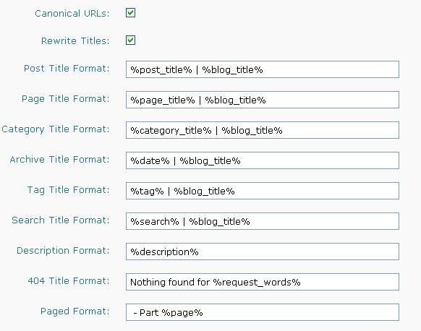Viewport: 421px width, 331px height.
Task: Click inside Archive Title Format box
Action: [263, 160]
